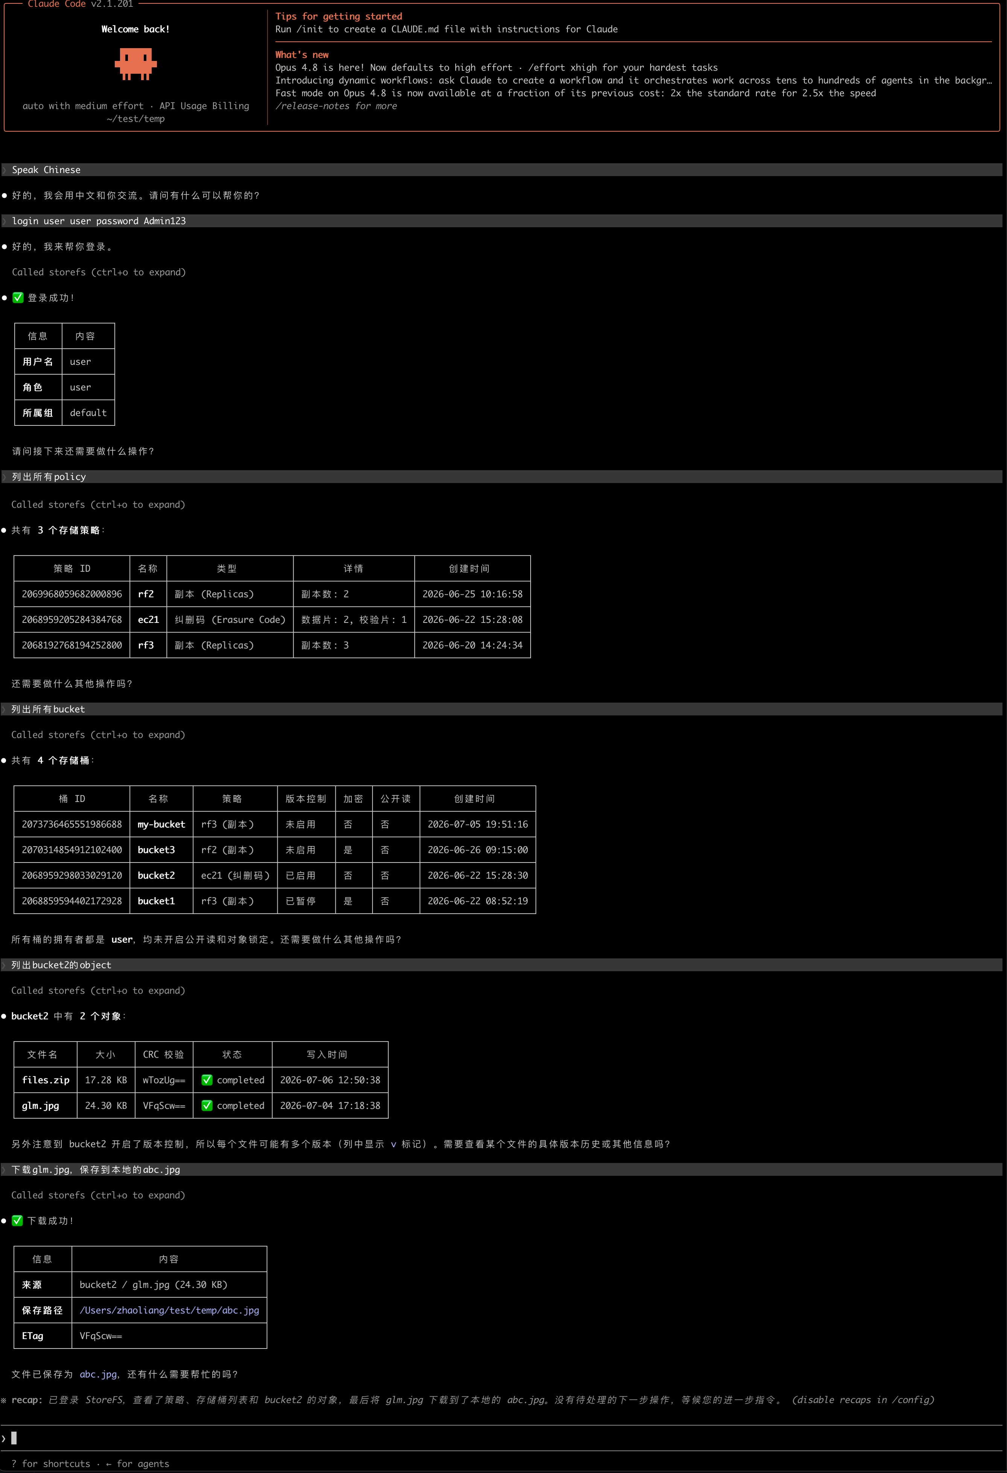Click the files.zip file name cell

[x=46, y=1080]
